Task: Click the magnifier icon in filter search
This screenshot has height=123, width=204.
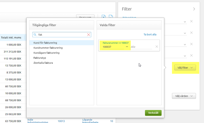Action: pyautogui.click(x=35, y=35)
